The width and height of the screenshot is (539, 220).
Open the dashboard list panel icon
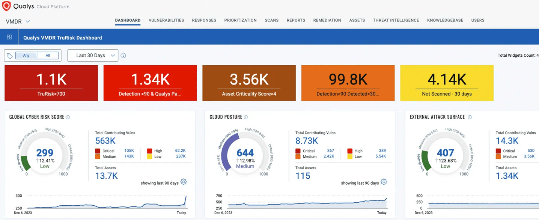9,37
